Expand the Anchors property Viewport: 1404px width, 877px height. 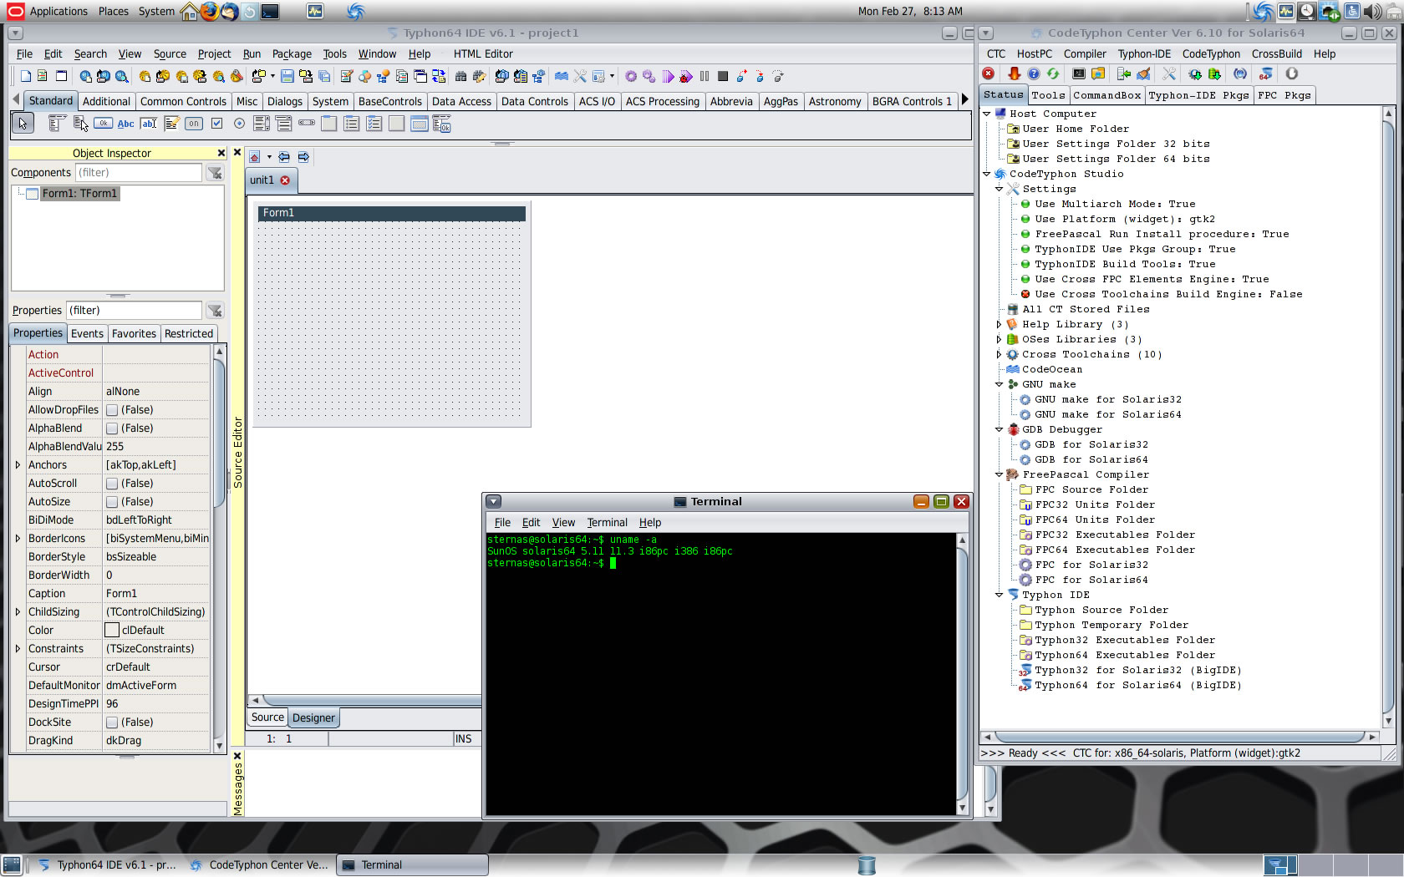coord(18,465)
